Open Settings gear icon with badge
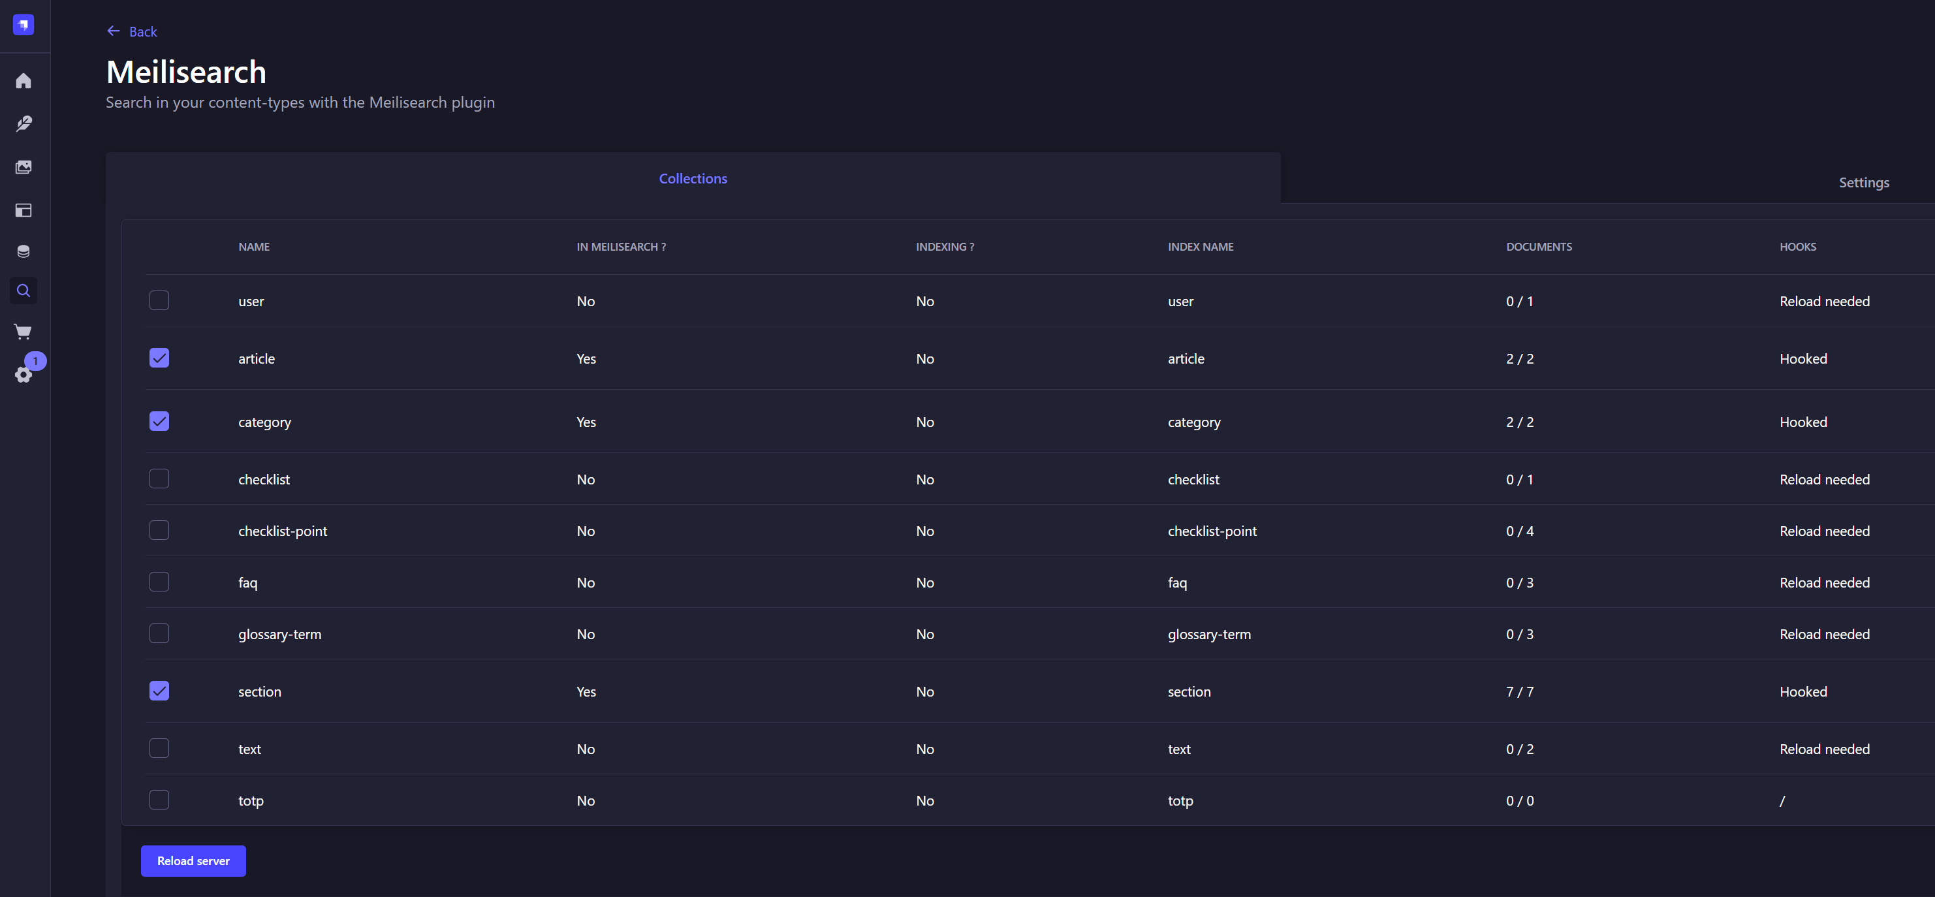Screen dimensions: 1935x897 coord(24,374)
